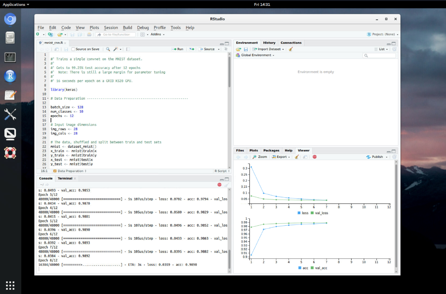Open Import Dataset dropdown

(x=268, y=49)
